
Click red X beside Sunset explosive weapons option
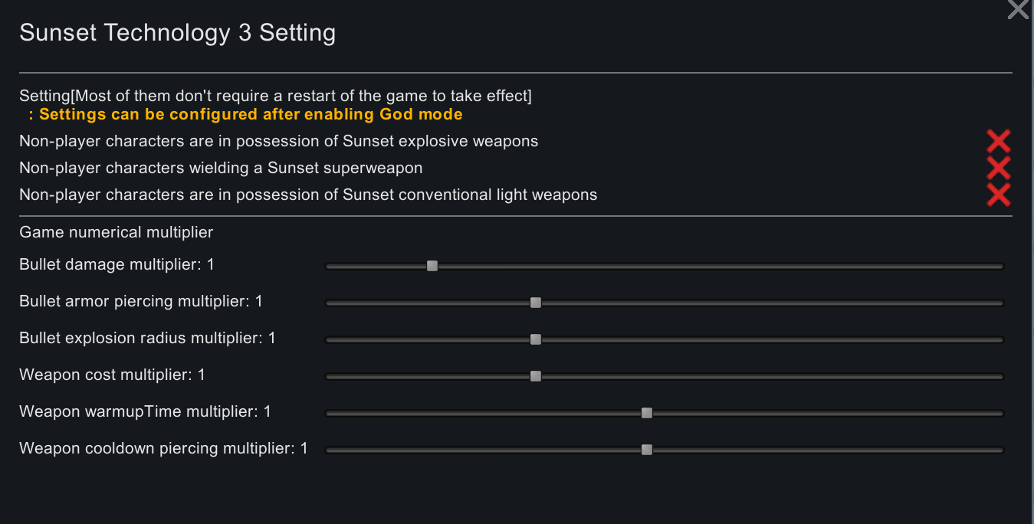point(998,141)
